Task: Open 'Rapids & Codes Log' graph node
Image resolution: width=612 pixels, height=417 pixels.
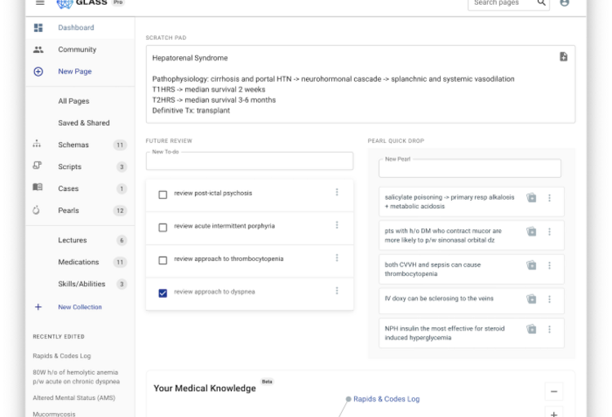Action: click(x=386, y=399)
